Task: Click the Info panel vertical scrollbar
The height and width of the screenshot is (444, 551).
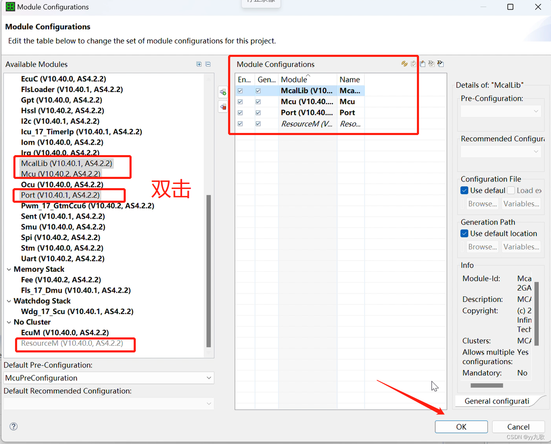Action: tap(536, 314)
